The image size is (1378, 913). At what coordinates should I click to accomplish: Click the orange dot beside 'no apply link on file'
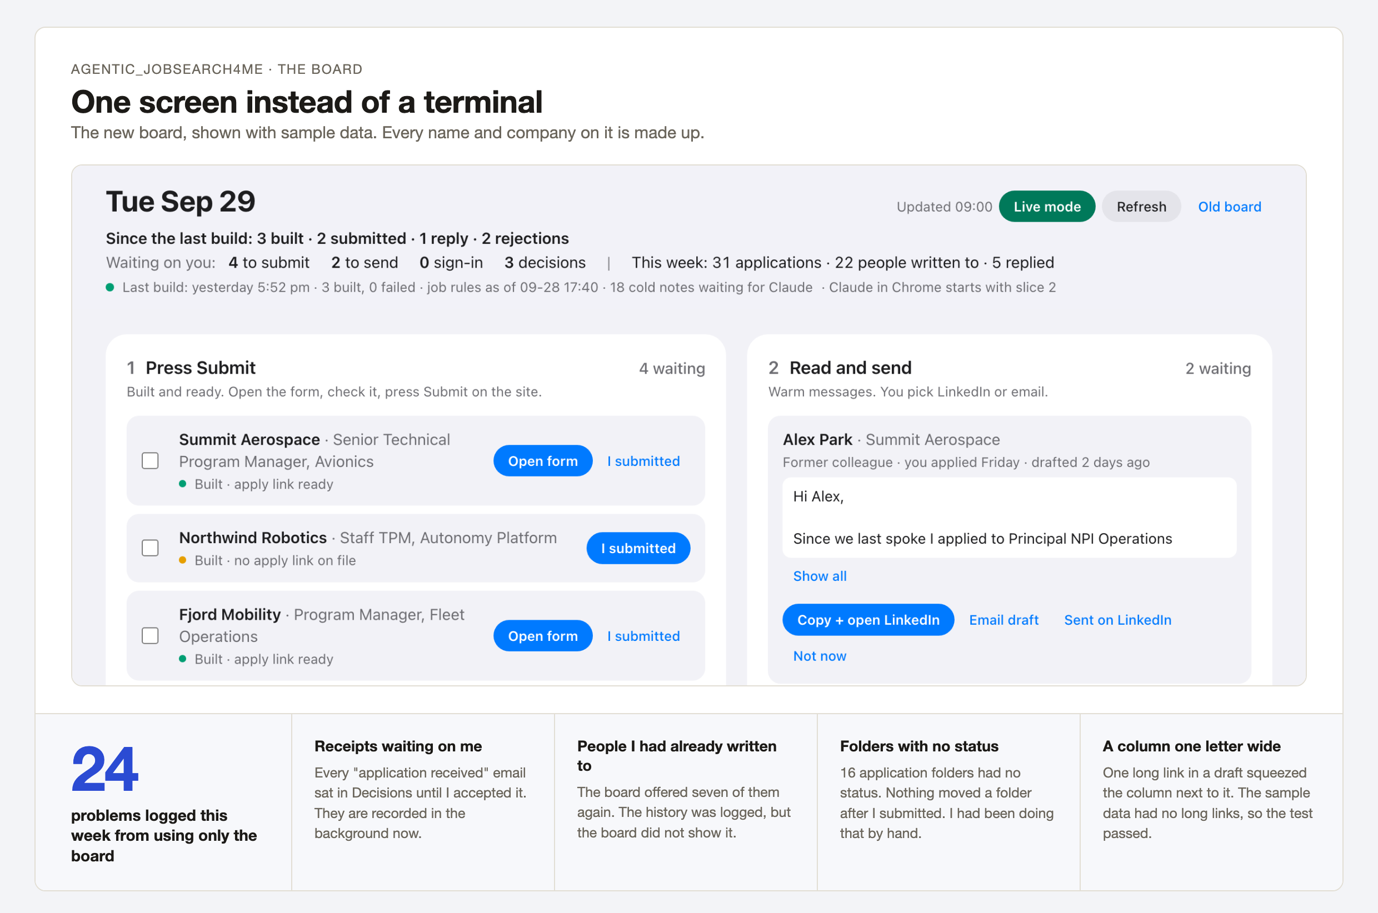[182, 560]
